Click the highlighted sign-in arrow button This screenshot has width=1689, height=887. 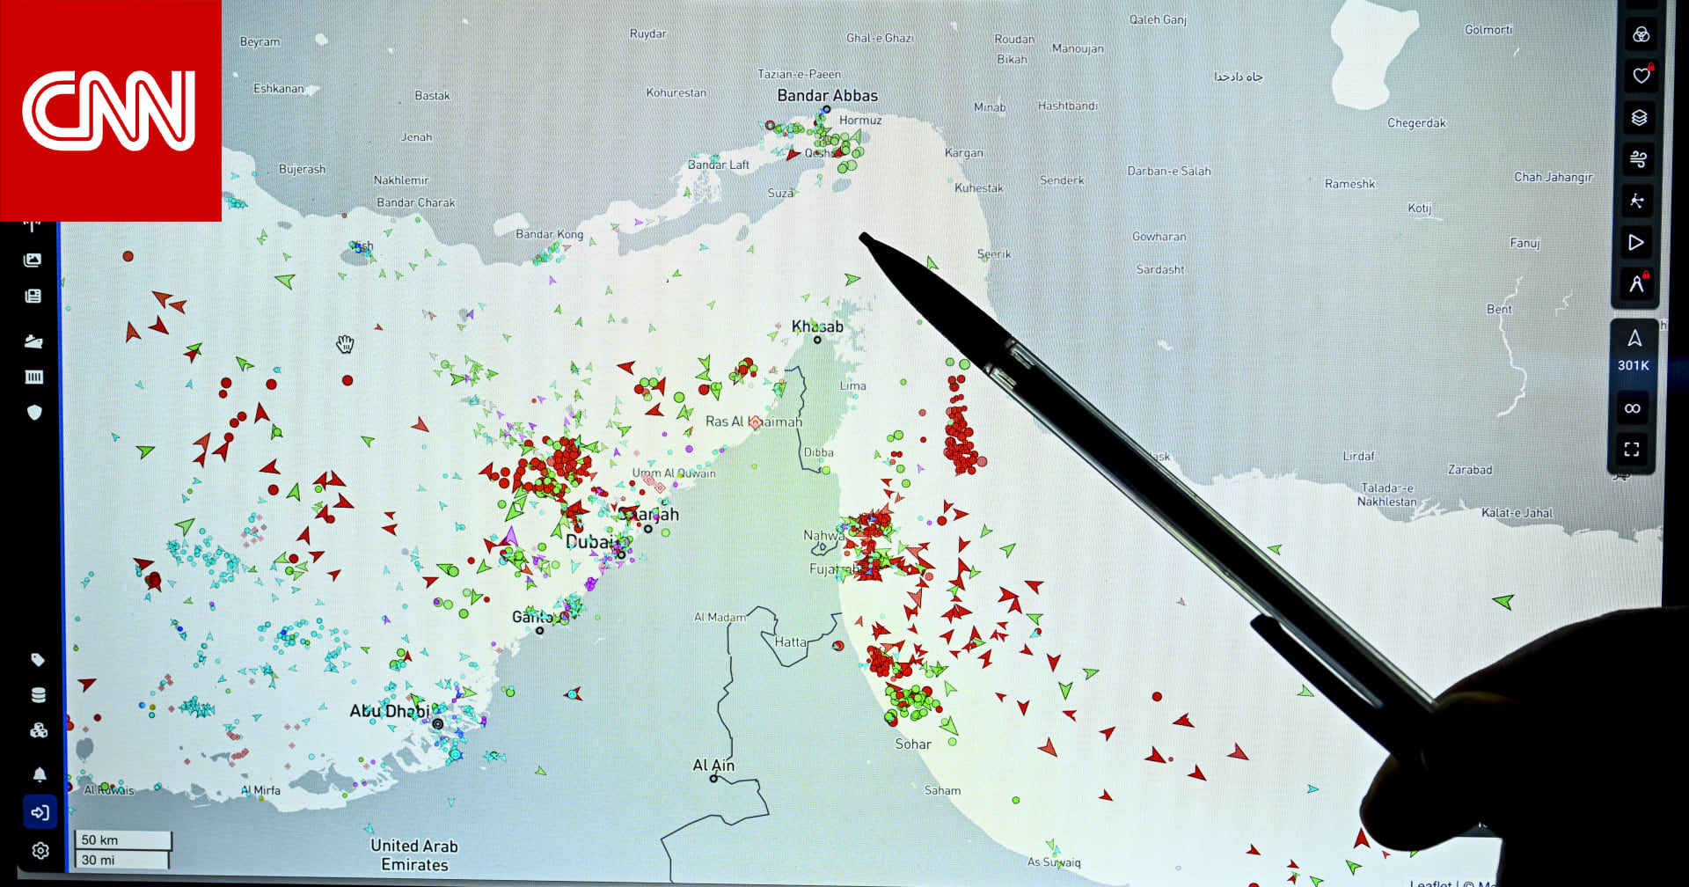(40, 812)
